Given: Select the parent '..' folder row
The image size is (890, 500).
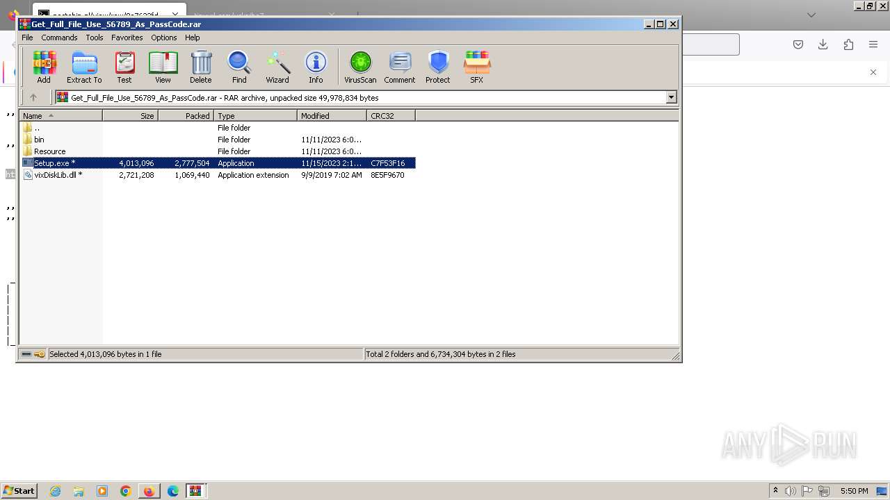Looking at the screenshot, I should point(218,128).
